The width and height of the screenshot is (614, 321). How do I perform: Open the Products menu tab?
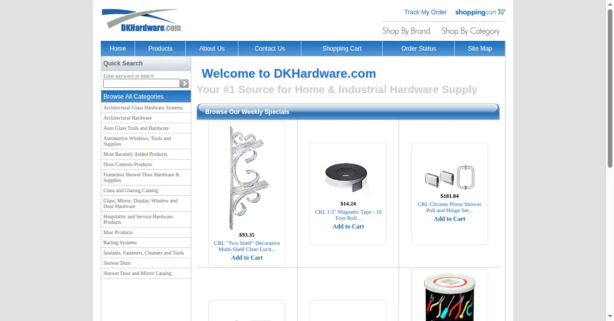click(160, 49)
